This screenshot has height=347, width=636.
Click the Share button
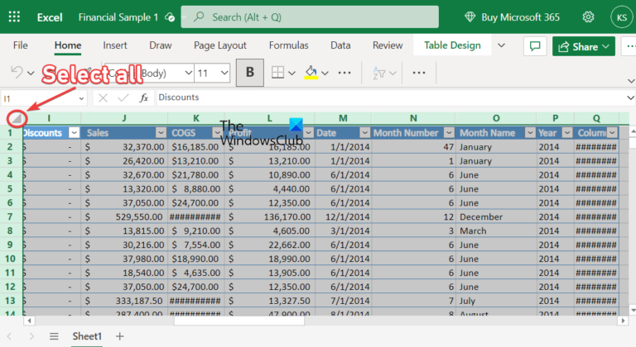[583, 46]
